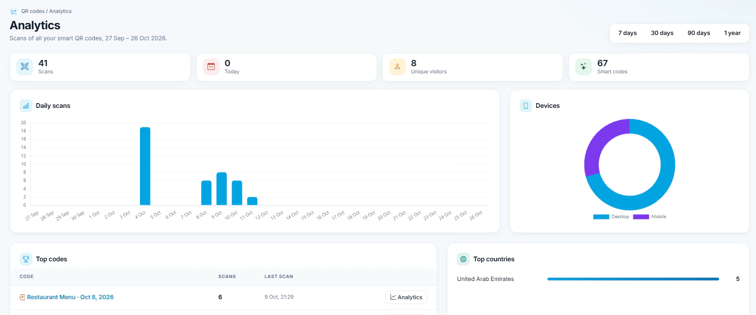Open Analytics for Restaurant Menu code
Viewport: 756px width, 315px height.
pyautogui.click(x=406, y=297)
